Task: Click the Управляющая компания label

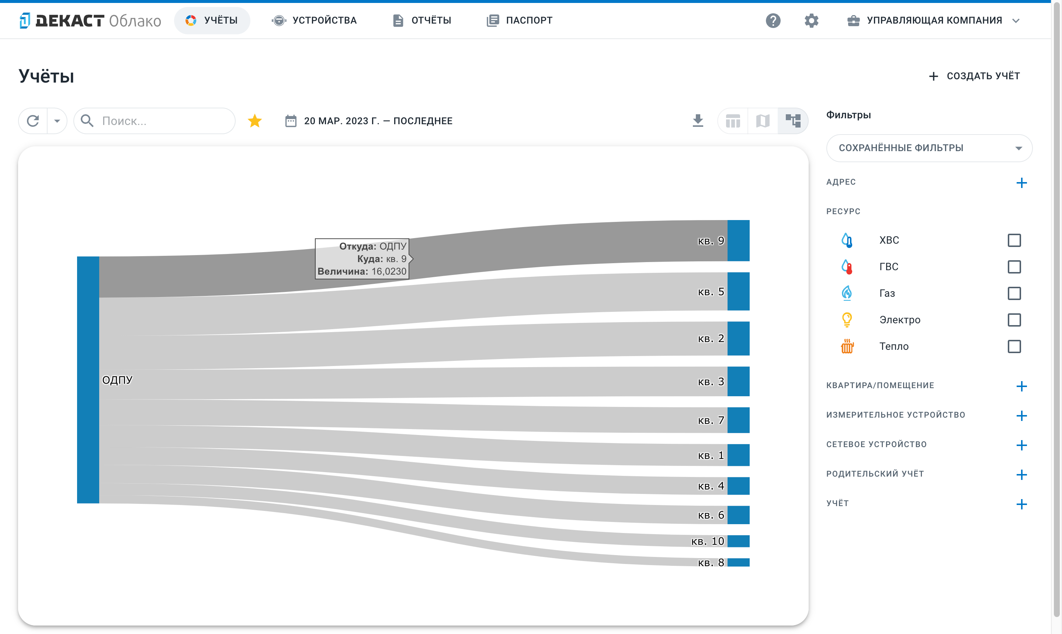Action: (x=934, y=21)
